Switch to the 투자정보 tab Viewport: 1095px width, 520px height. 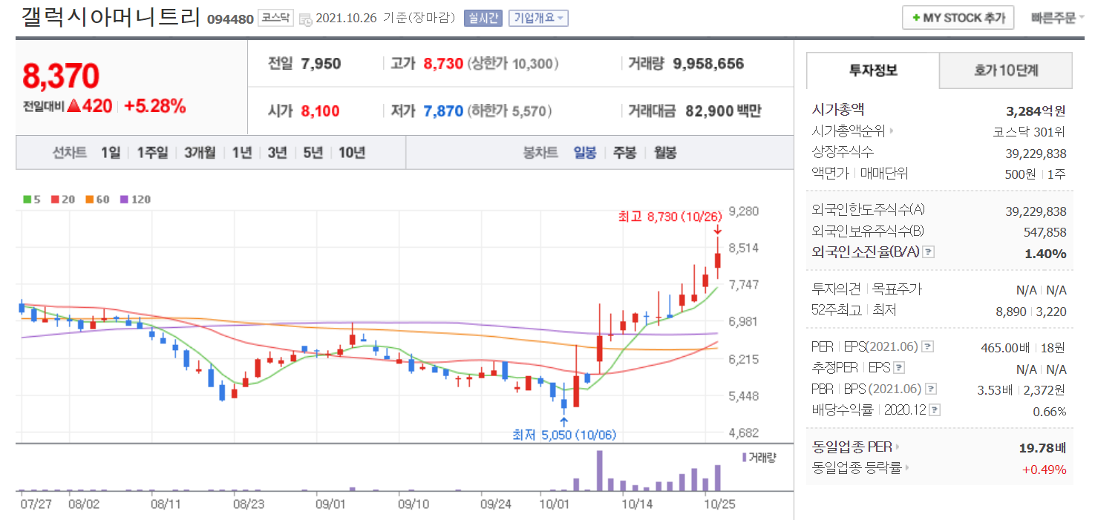(x=873, y=70)
